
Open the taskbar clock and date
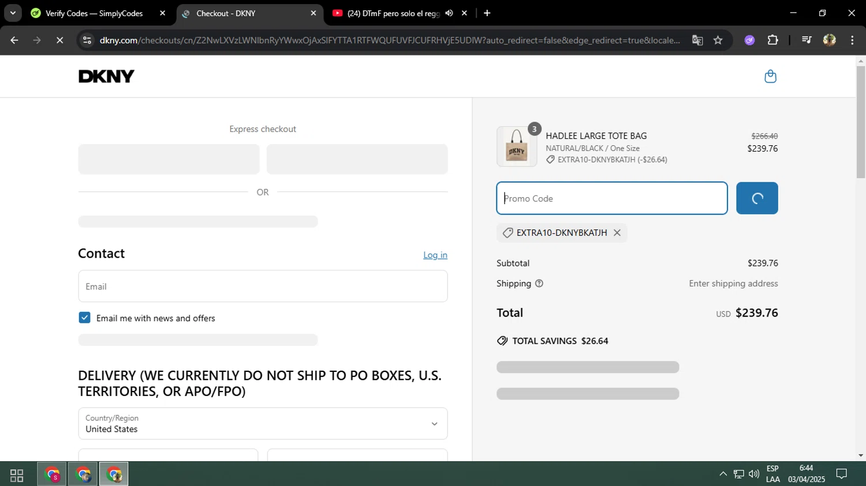[807, 474]
